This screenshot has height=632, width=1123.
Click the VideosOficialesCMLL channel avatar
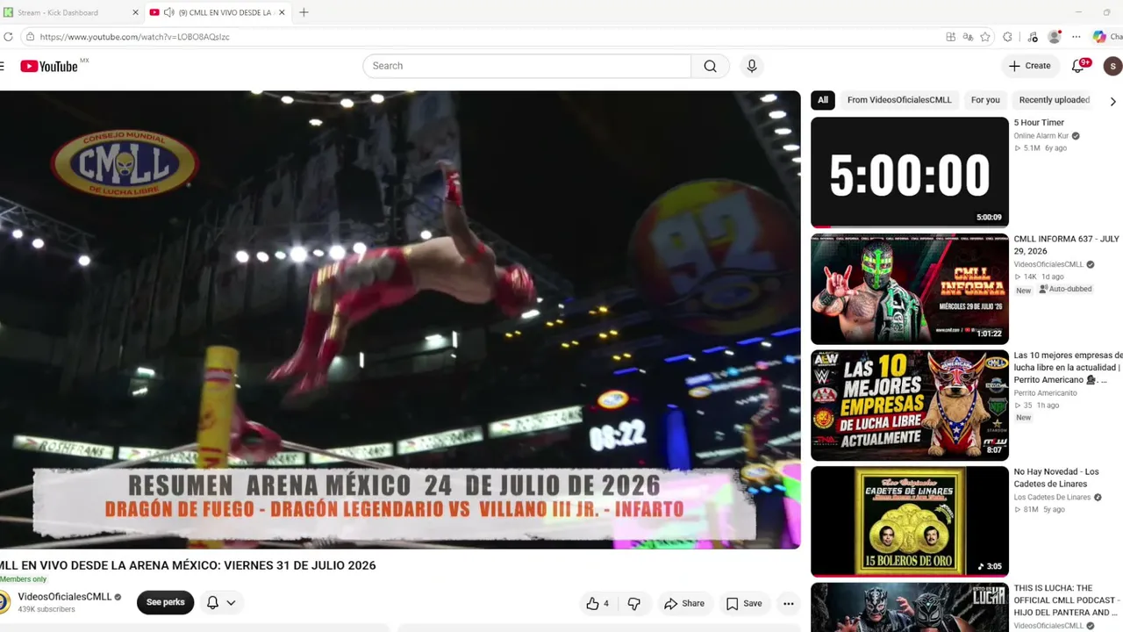pyautogui.click(x=4, y=602)
